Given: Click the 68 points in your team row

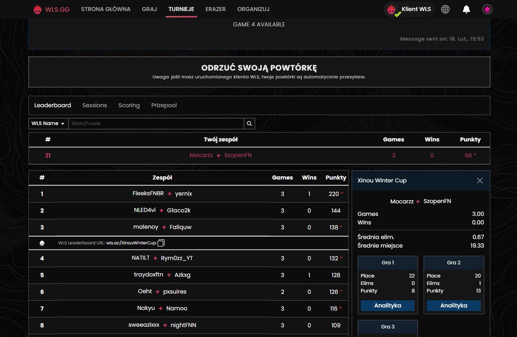Looking at the screenshot, I should click(x=468, y=156).
